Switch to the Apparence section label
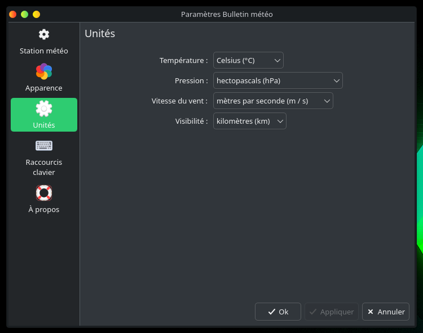This screenshot has width=423, height=333. click(44, 88)
